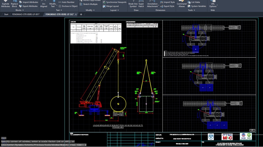
Task: Click the Synchronize Viewports icon
Action: tap(104, 2)
